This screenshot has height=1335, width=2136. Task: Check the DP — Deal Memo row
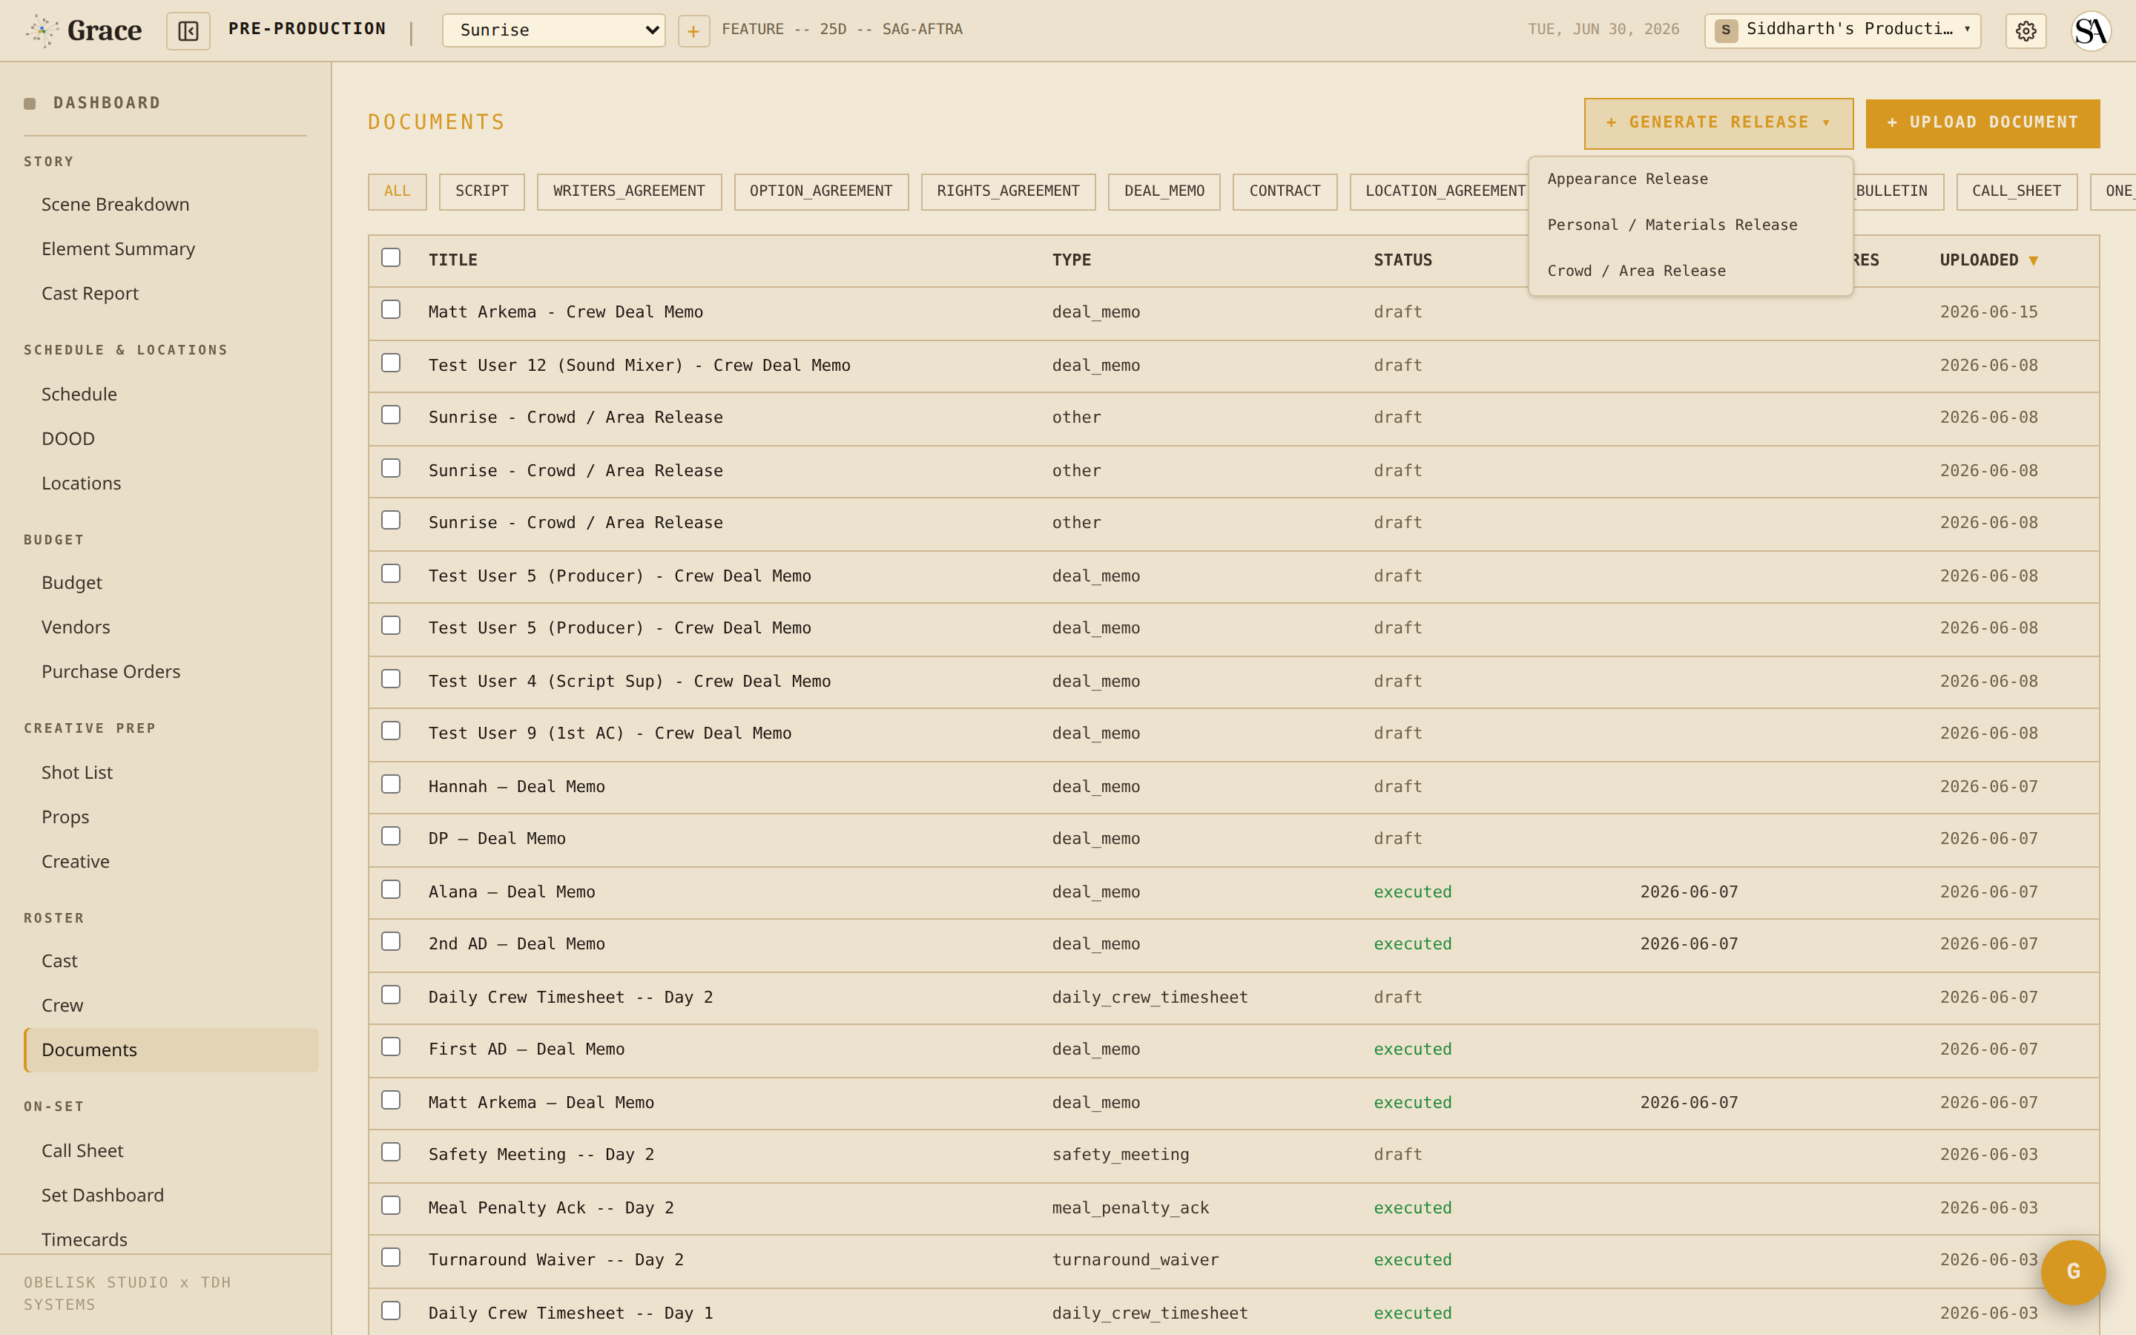[391, 836]
